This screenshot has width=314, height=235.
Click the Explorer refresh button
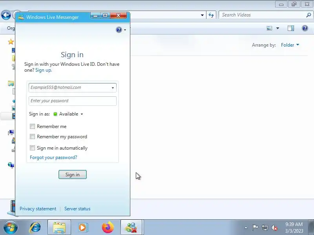coord(211,15)
